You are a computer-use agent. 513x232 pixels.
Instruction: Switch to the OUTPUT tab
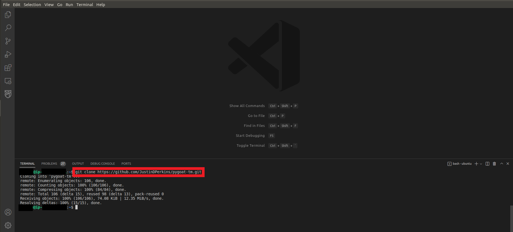[x=78, y=164]
